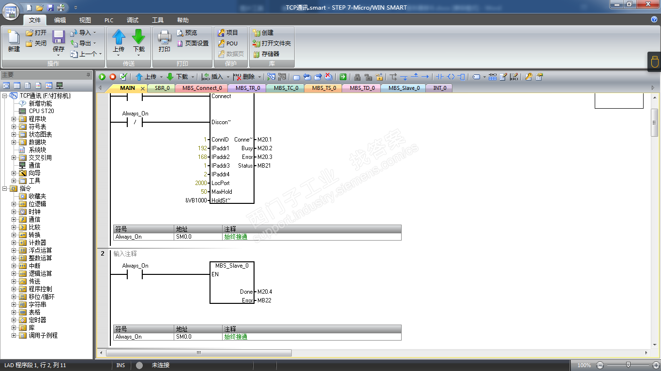Viewport: 661px width, 371px height.
Task: Collapse the Instructions (指令) tree node
Action: click(x=4, y=188)
